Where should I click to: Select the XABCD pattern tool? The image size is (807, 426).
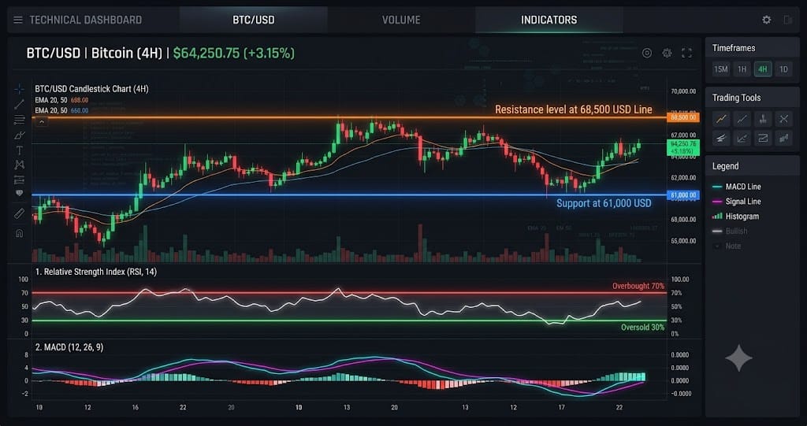(x=19, y=165)
